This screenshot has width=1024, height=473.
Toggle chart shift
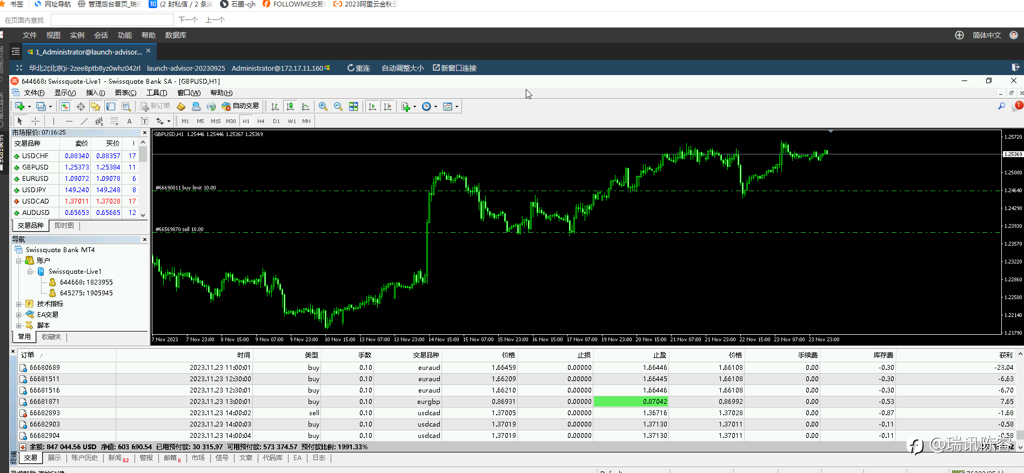pos(387,106)
